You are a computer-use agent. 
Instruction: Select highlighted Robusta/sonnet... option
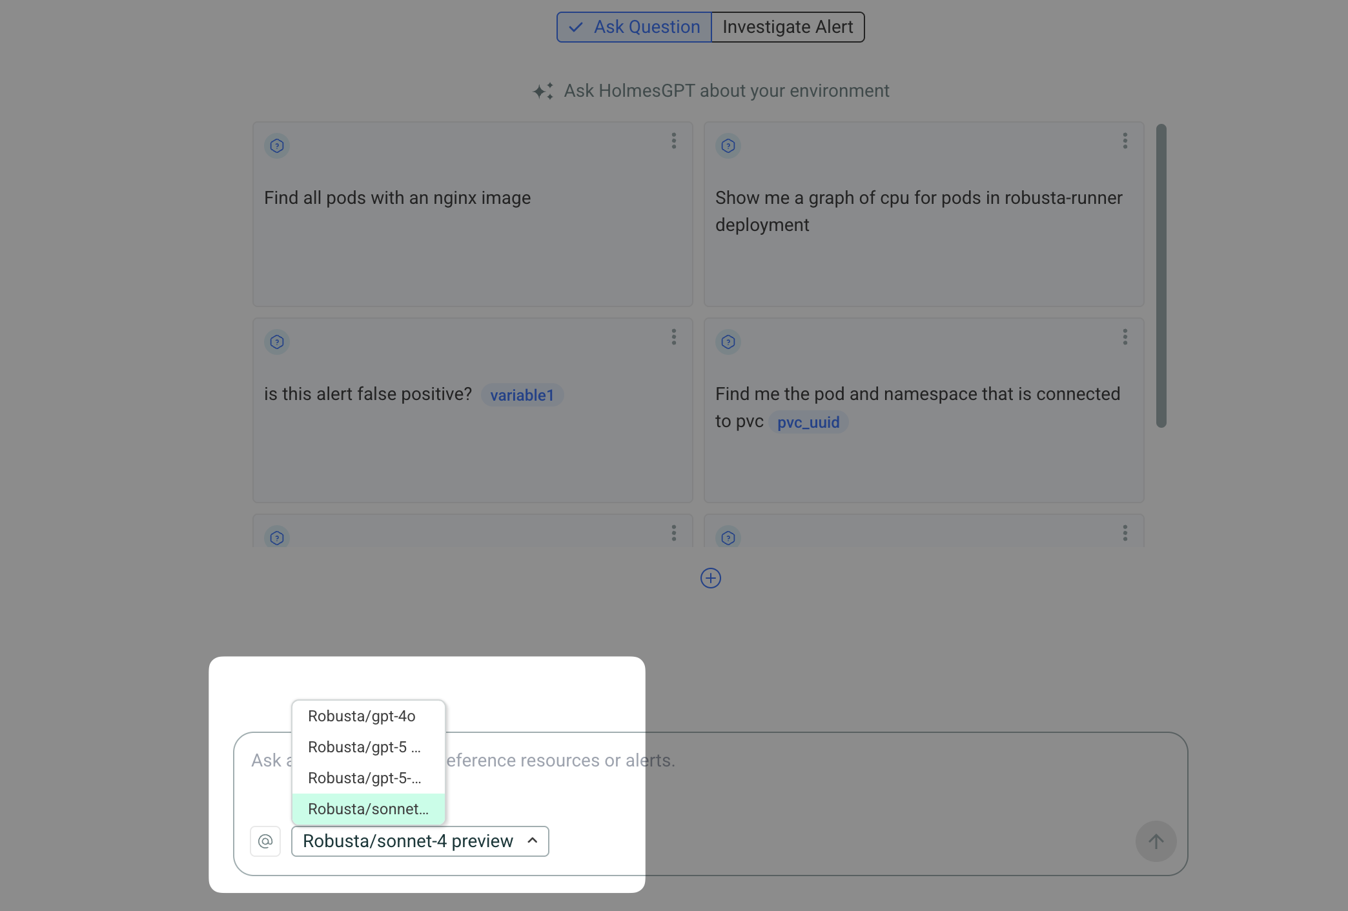[x=368, y=809]
